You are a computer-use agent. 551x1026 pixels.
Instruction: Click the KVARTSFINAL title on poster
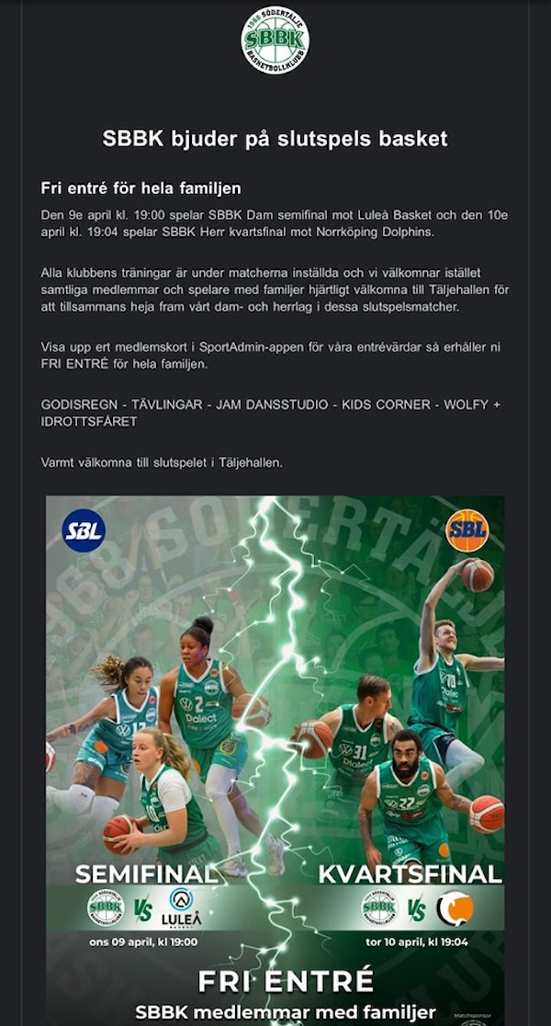point(410,873)
